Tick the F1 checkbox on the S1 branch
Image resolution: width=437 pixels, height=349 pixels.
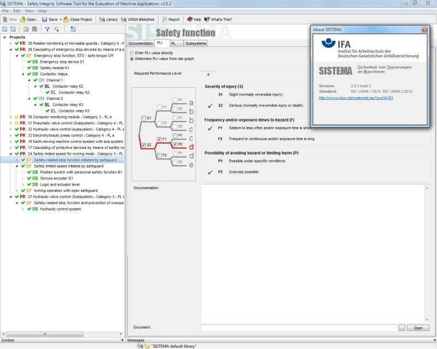[x=159, y=107]
